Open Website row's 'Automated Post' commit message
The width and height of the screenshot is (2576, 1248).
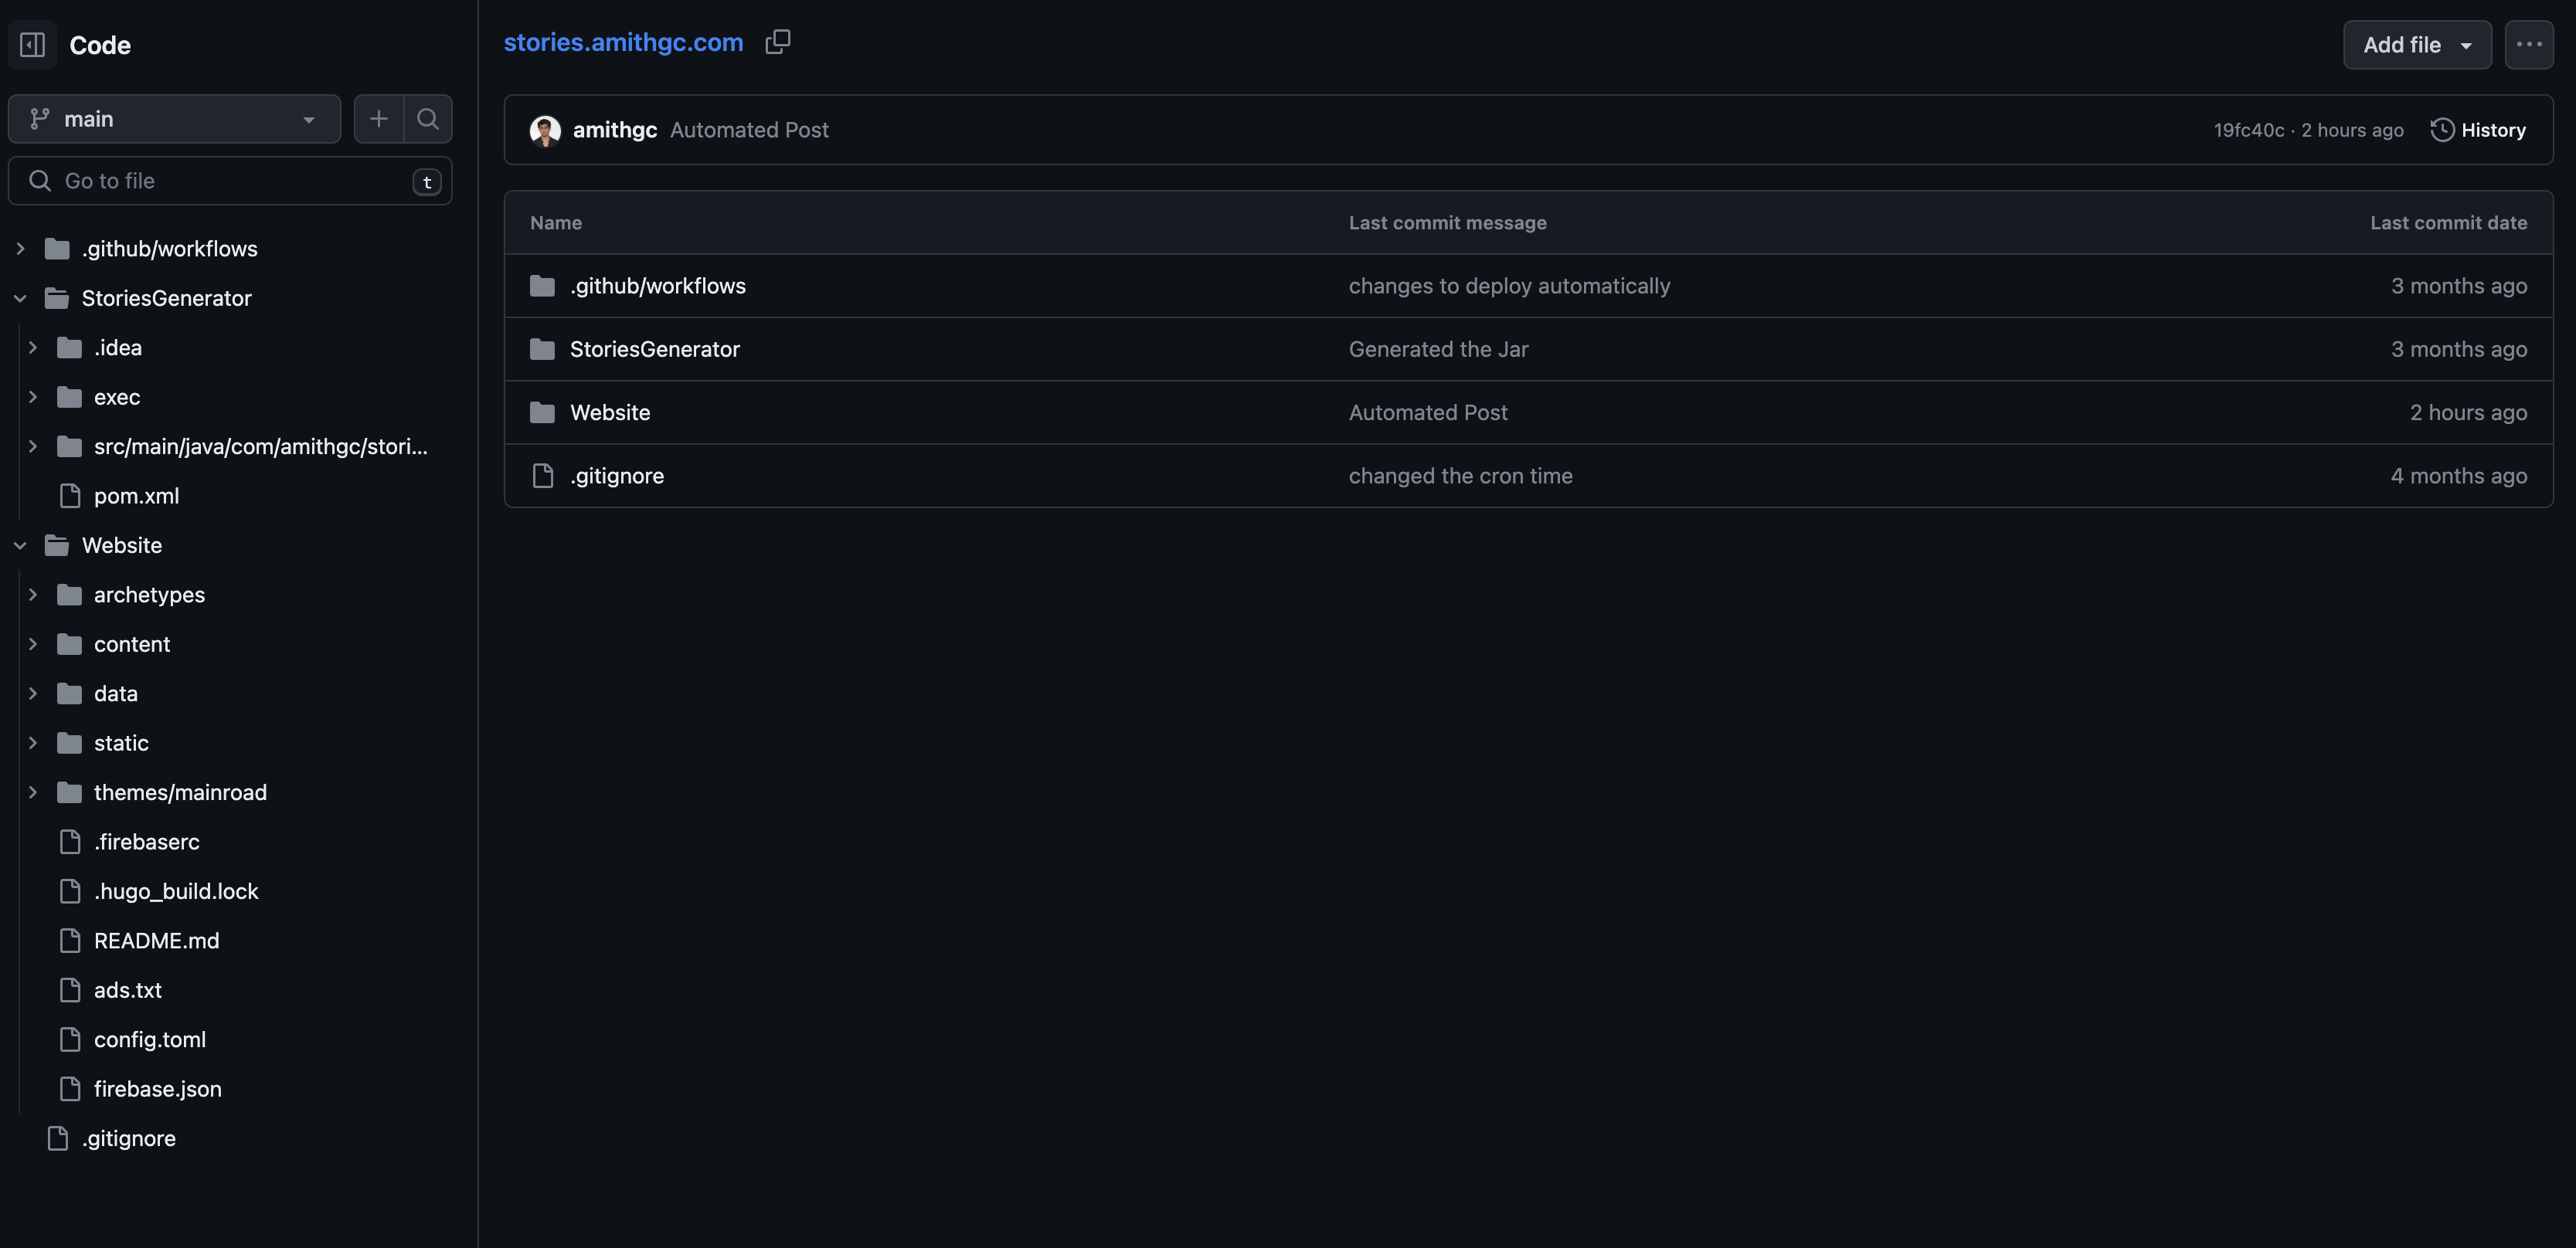[x=1428, y=412]
